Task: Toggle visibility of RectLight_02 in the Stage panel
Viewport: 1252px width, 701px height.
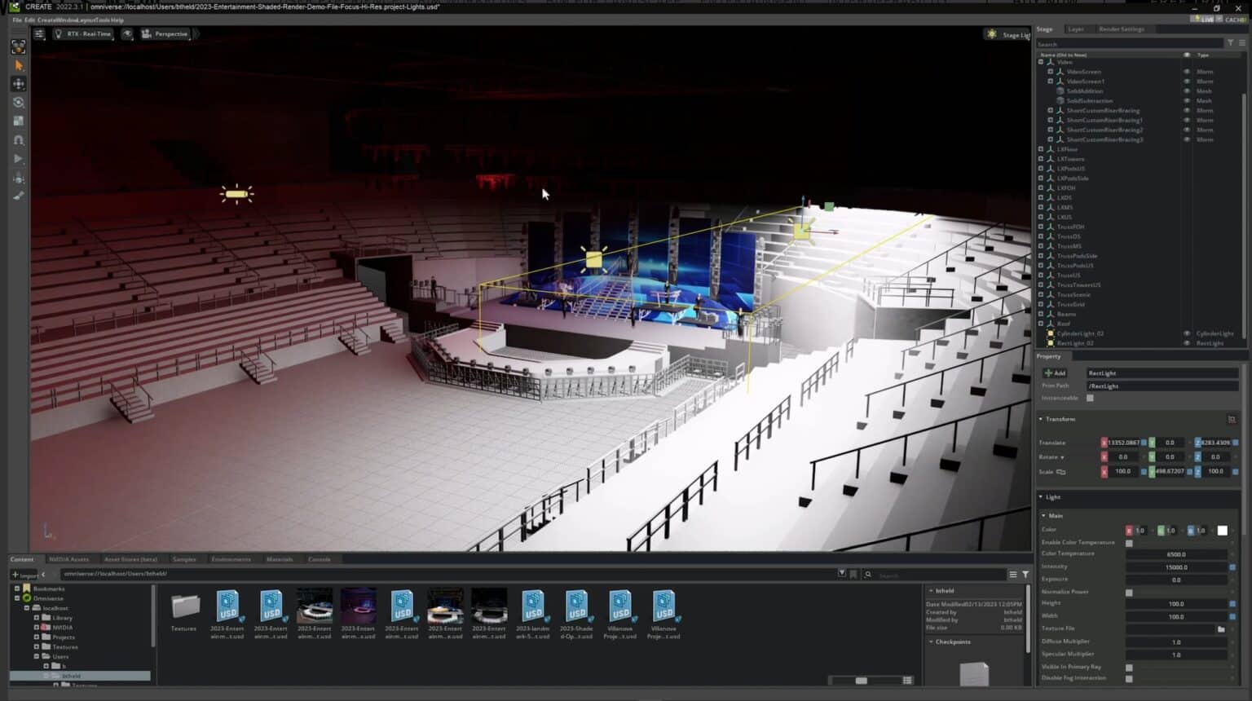Action: pyautogui.click(x=1187, y=342)
